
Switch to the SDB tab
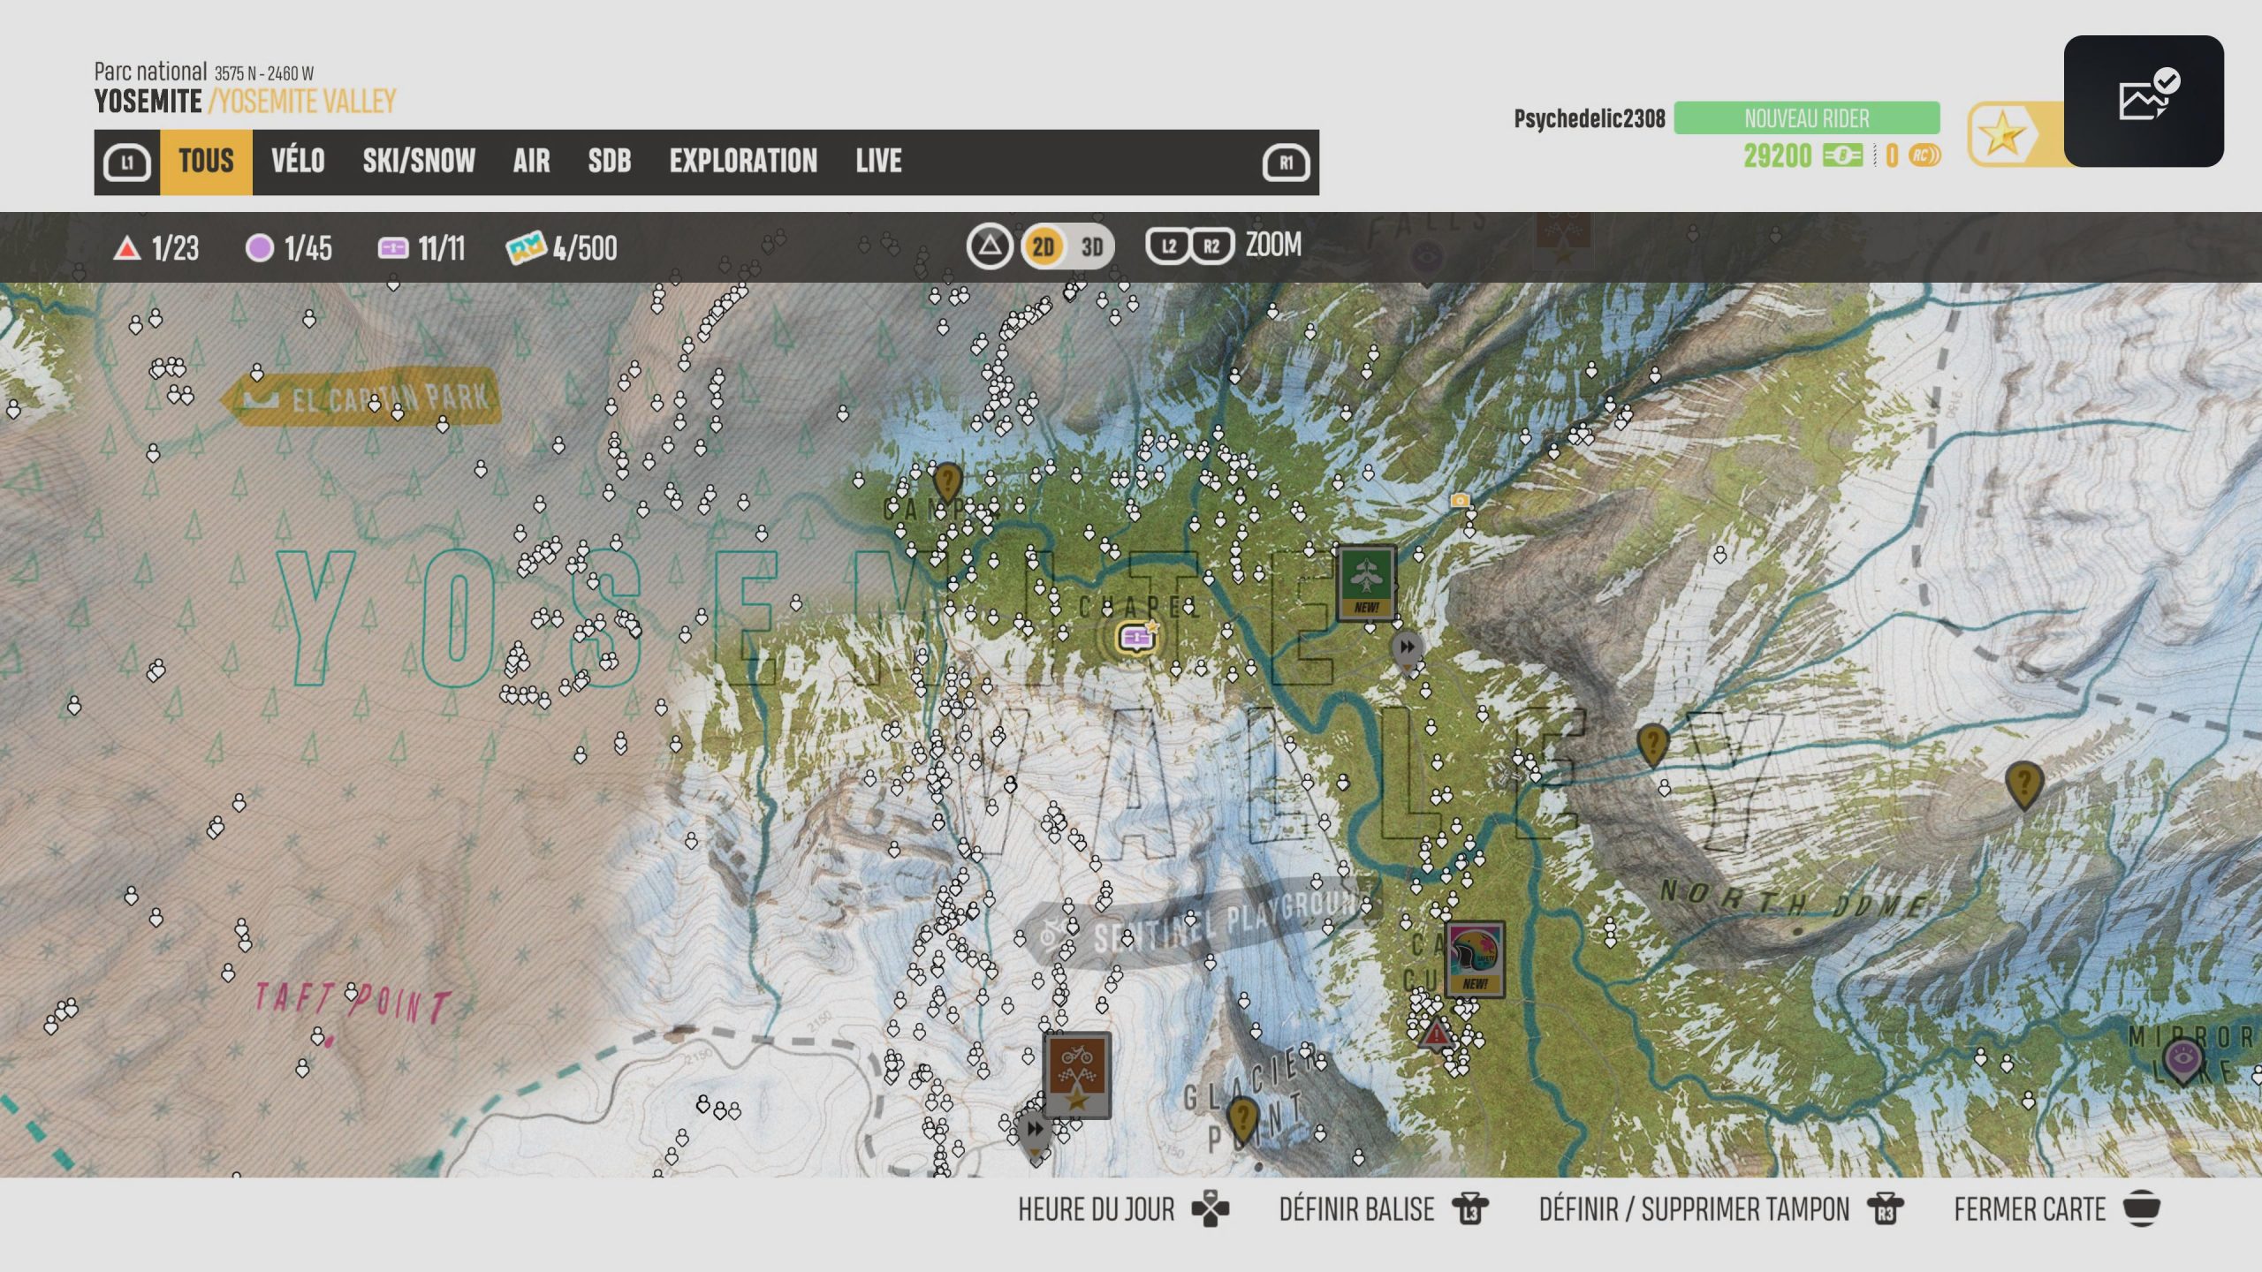(610, 162)
